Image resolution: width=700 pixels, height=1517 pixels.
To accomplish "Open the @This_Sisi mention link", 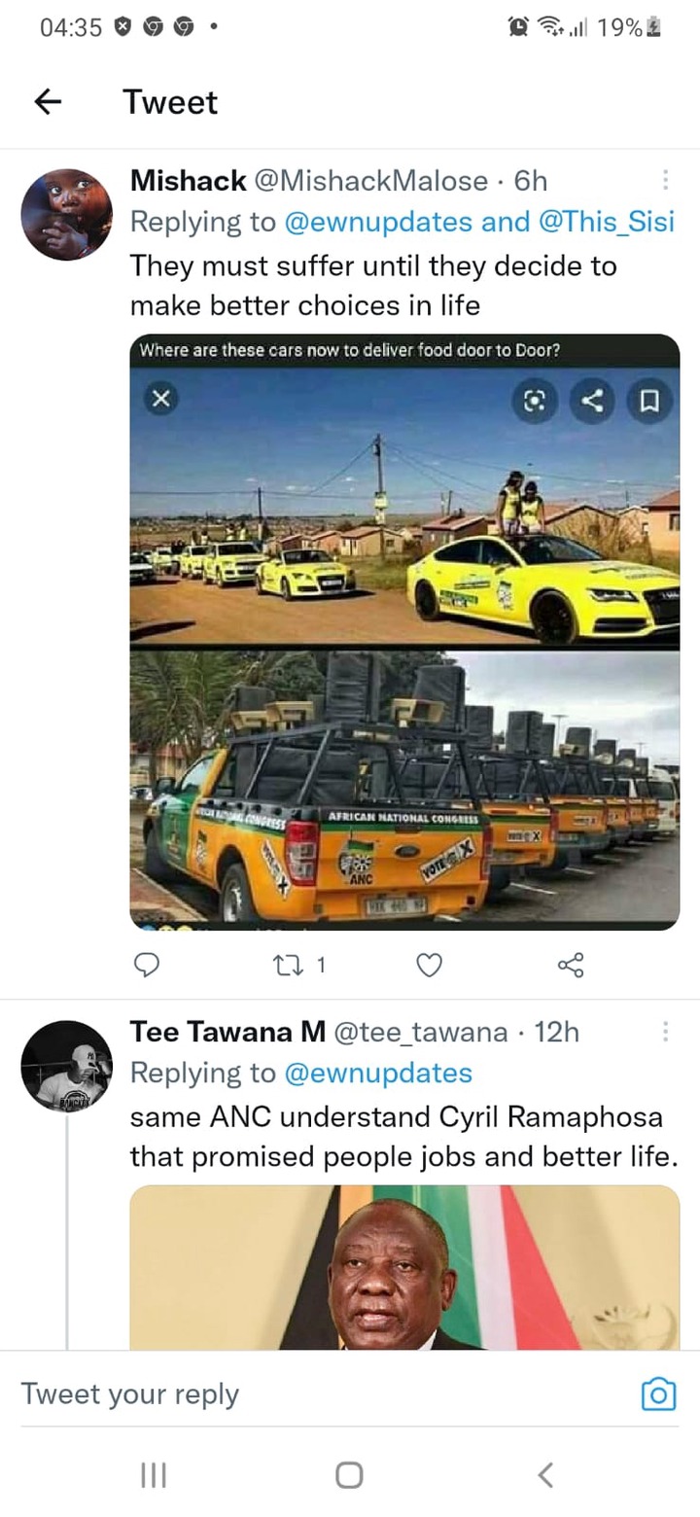I will (607, 222).
